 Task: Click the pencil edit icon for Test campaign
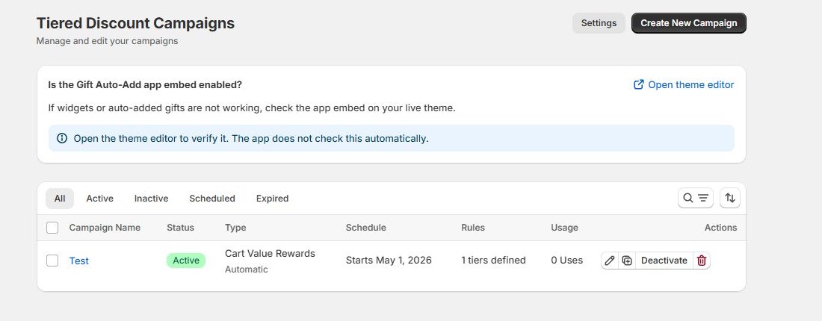[x=610, y=261]
